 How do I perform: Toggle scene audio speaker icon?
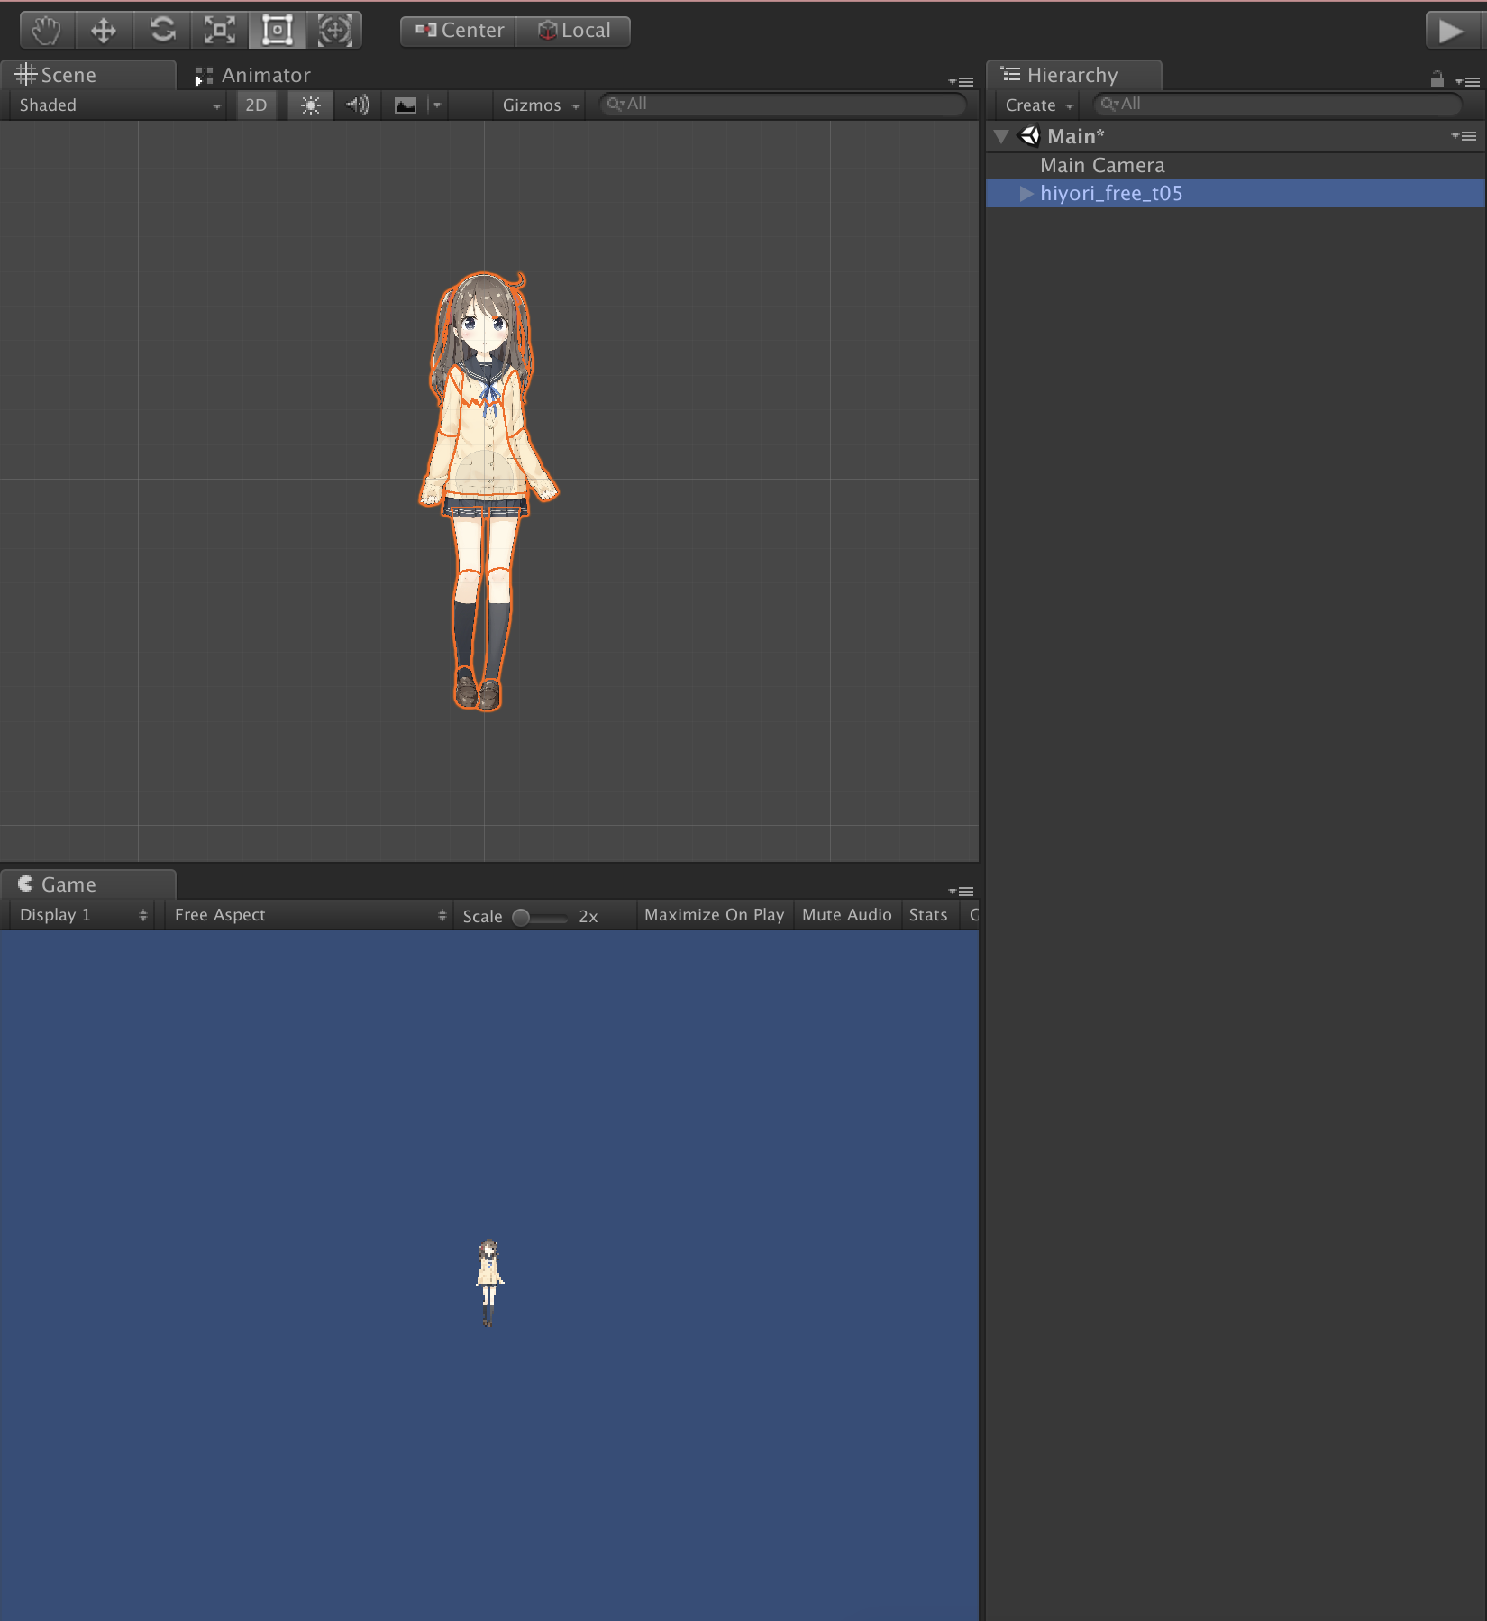(x=358, y=105)
